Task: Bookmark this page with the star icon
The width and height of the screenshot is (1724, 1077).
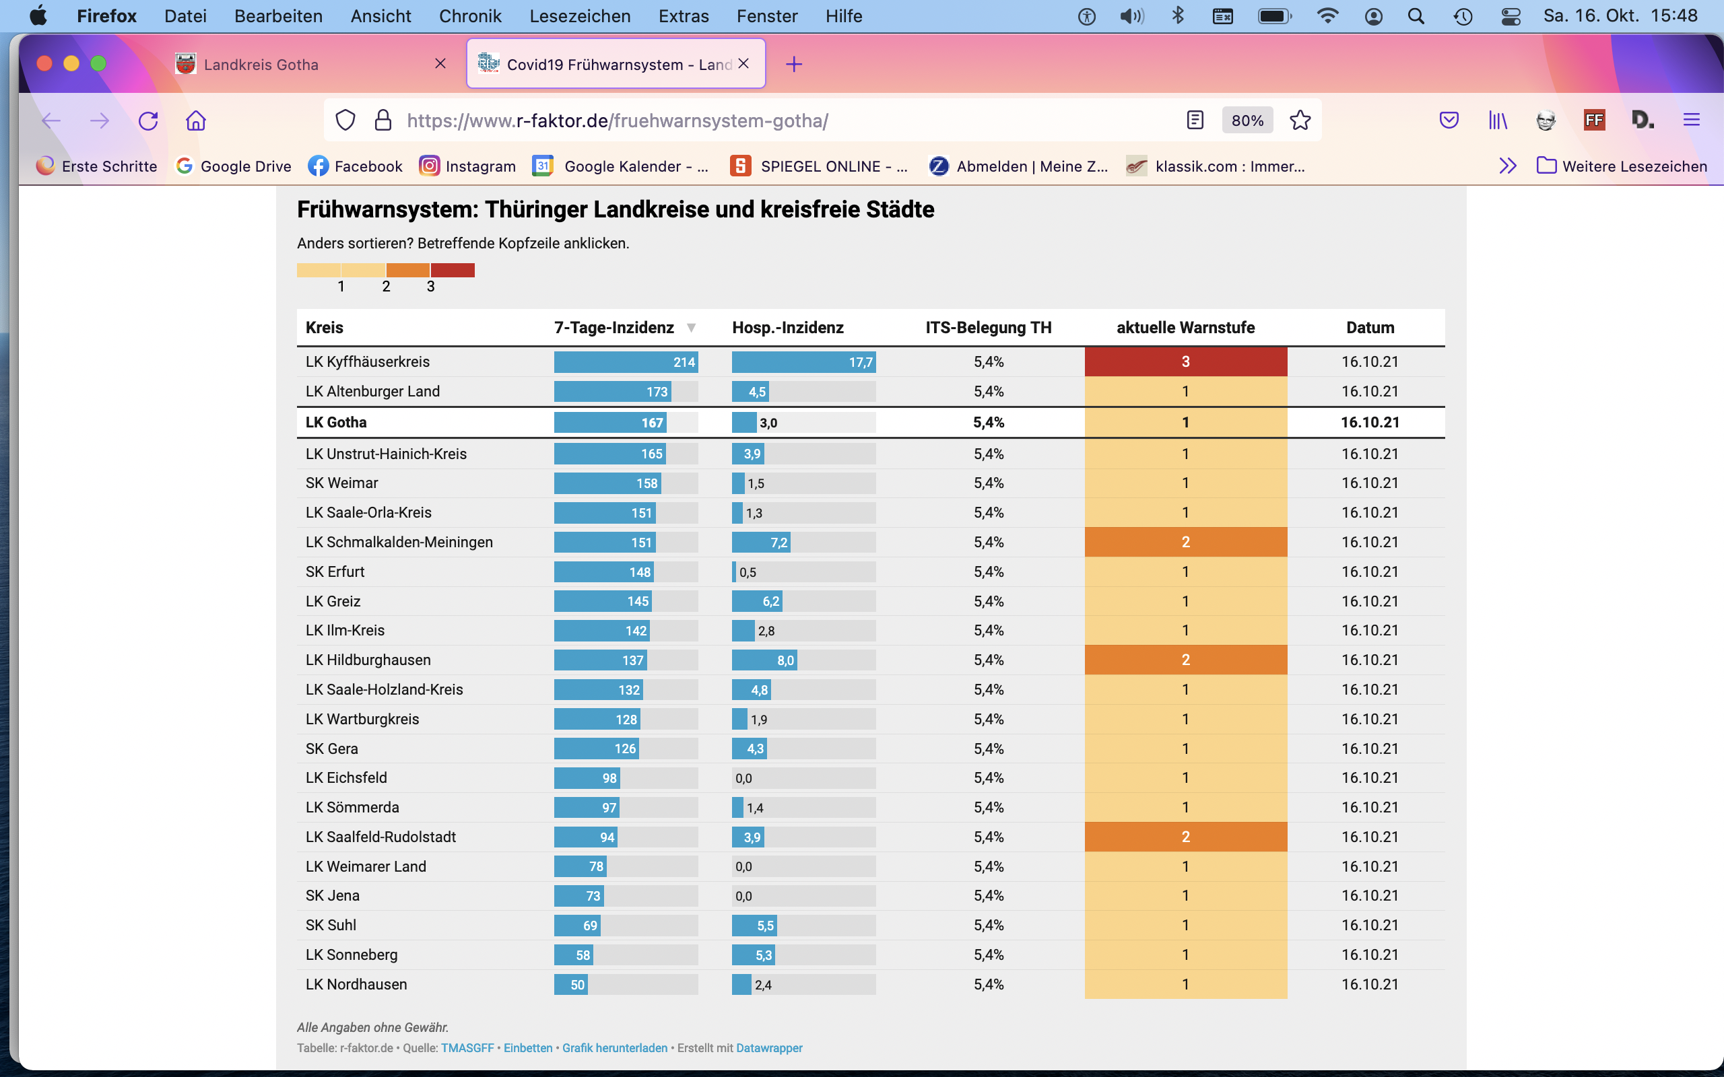Action: coord(1300,120)
